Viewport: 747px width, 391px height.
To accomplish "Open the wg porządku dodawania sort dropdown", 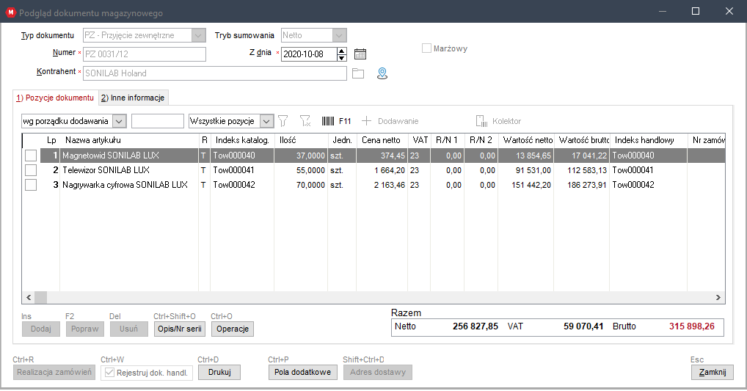I will click(119, 121).
